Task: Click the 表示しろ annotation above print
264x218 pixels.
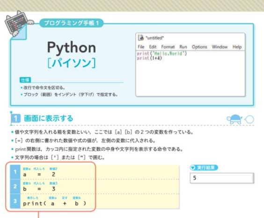Action: (x=33, y=198)
